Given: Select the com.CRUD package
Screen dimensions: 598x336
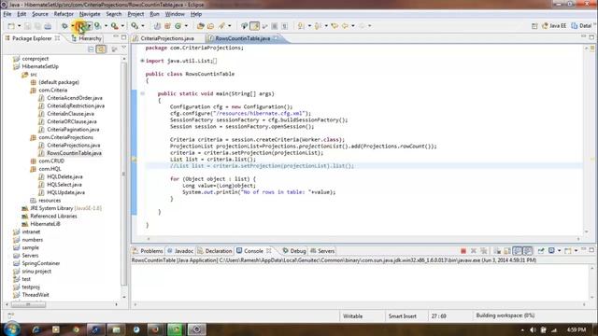Looking at the screenshot, I should pos(51,161).
